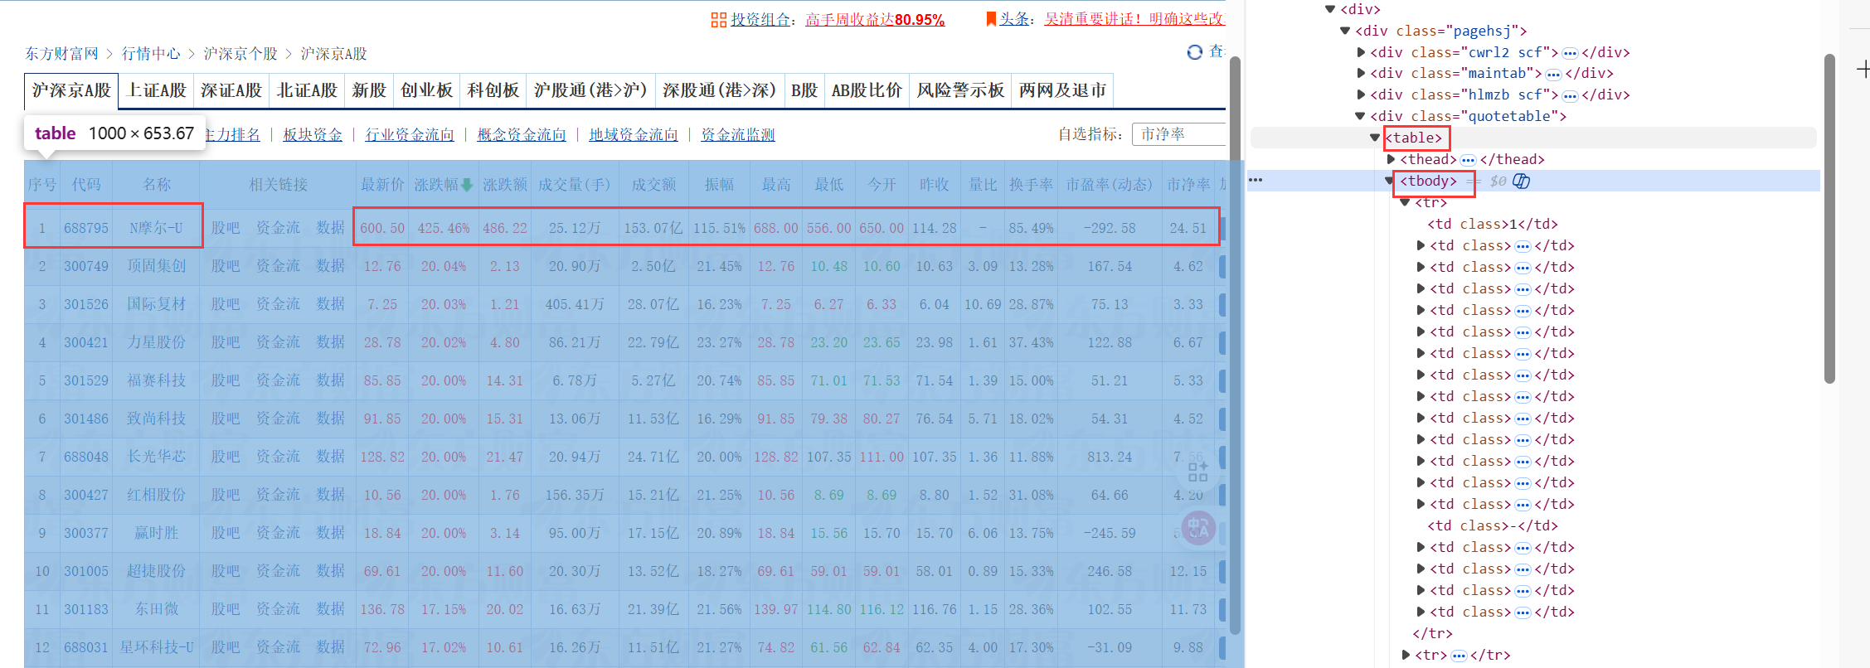Image resolution: width=1870 pixels, height=668 pixels.
Task: Click the 投资组合 grid icon
Action: (x=718, y=20)
